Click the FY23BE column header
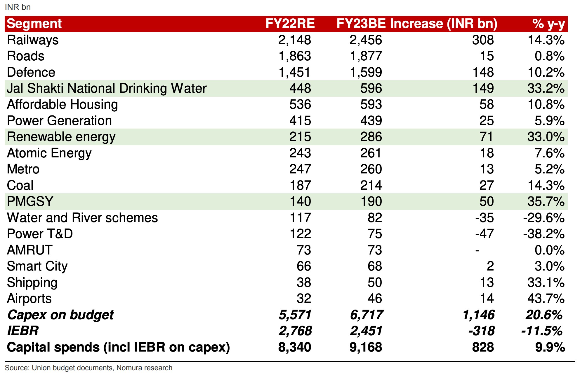This screenshot has width=580, height=374. click(361, 24)
